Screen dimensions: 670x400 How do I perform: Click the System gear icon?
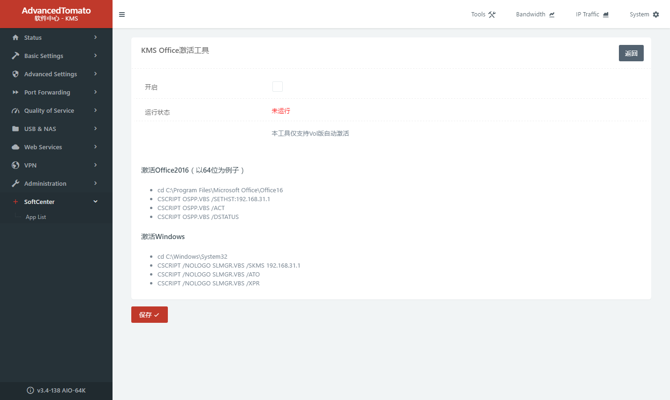click(656, 15)
